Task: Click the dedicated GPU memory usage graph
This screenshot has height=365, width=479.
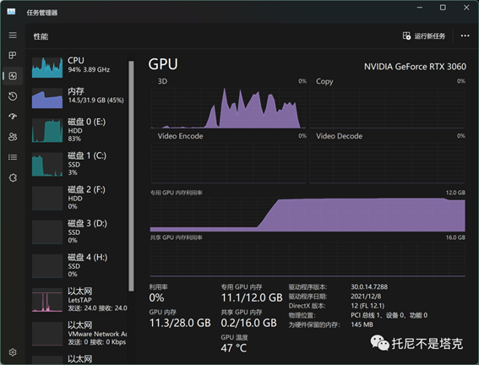Action: tap(308, 214)
